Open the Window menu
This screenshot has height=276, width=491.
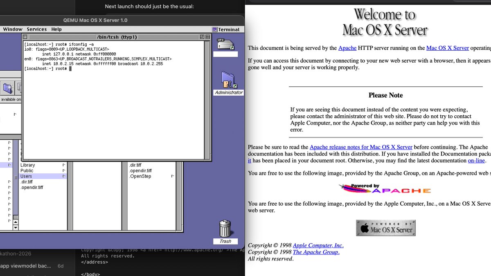pos(13,29)
